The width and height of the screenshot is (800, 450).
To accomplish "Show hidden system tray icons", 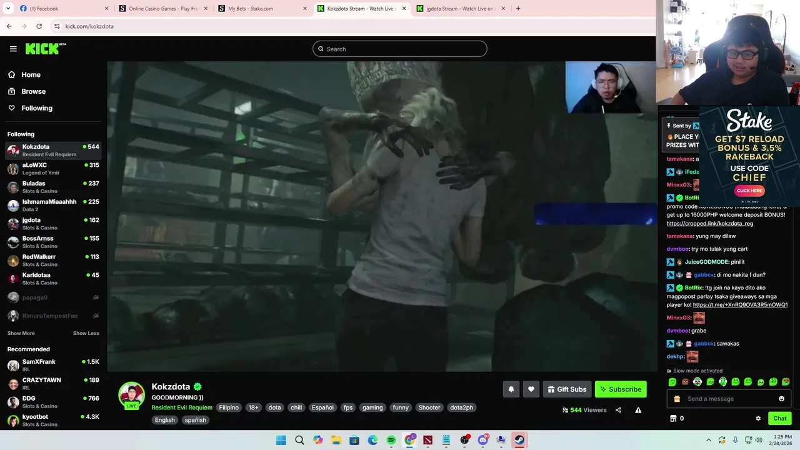I will (x=708, y=440).
